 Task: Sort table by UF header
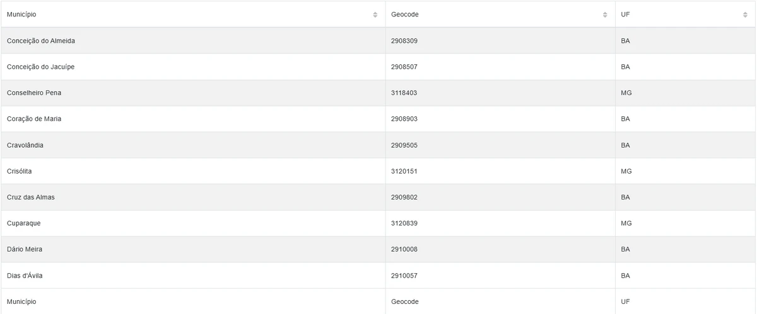[x=625, y=14]
